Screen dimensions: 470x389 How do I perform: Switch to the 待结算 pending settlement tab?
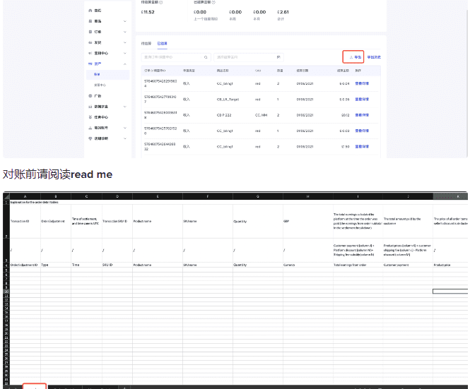[x=146, y=44]
